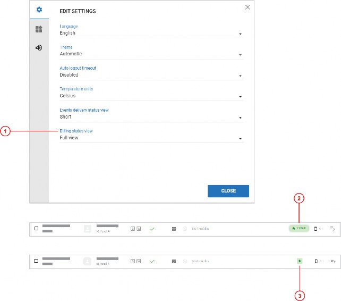
Task: Click the green checkmark in the star-only badge row
Action: tap(152, 261)
